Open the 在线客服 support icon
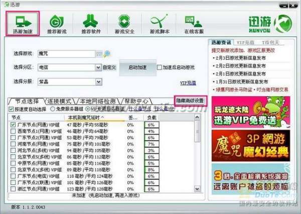301x214 pixels. click(194, 24)
